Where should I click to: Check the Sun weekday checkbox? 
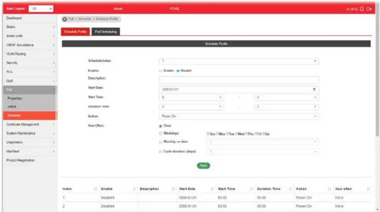click(208, 133)
